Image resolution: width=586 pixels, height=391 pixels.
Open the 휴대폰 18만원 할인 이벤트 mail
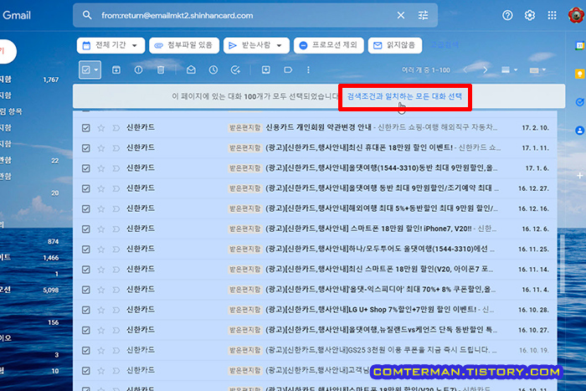click(315, 148)
